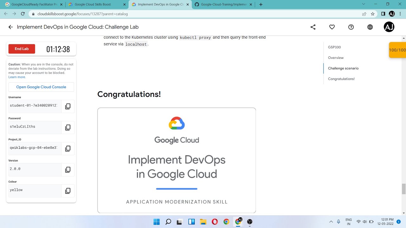Open Windows taskbar search
The height and width of the screenshot is (228, 406).
click(x=168, y=222)
